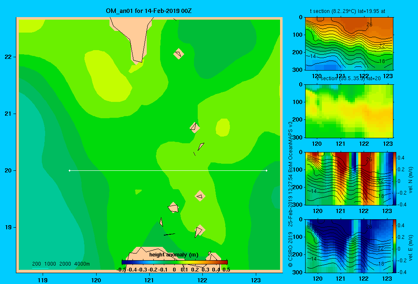The width and height of the screenshot is (418, 284).
Task: Click the height anomaly color bar
Action: (x=175, y=262)
